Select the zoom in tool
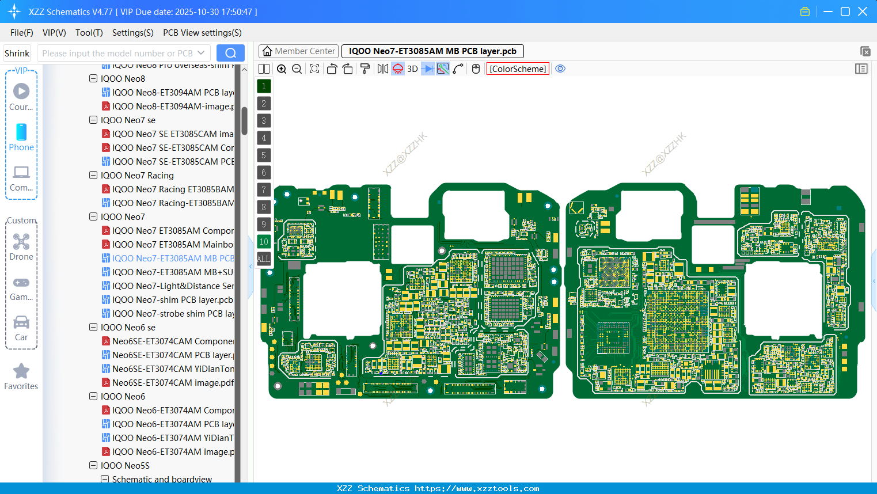Image resolution: width=877 pixels, height=494 pixels. tap(282, 69)
